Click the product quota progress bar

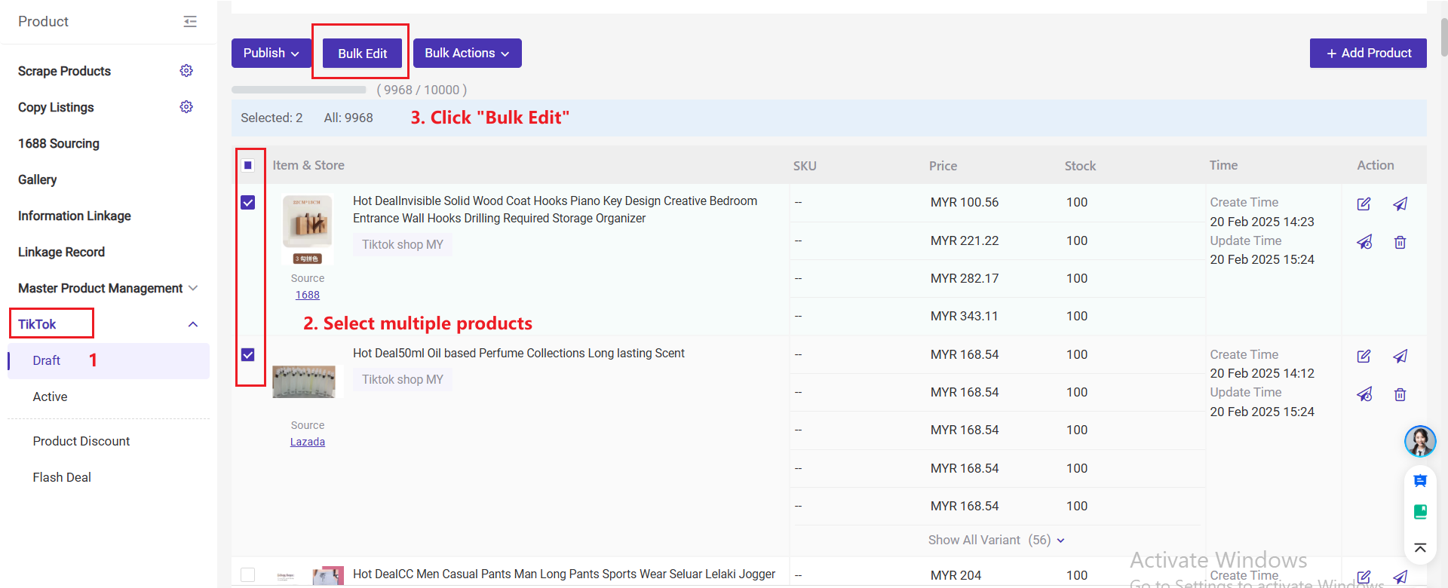pyautogui.click(x=299, y=90)
